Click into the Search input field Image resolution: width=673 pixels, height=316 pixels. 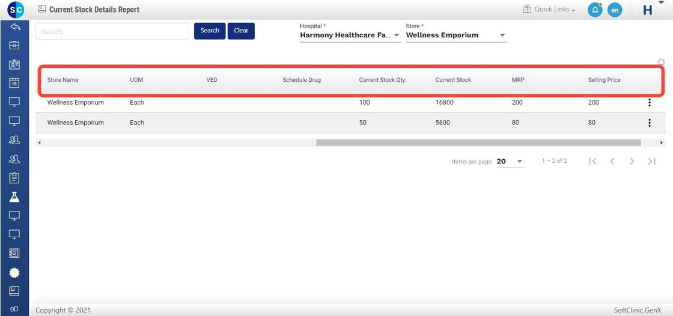[112, 31]
